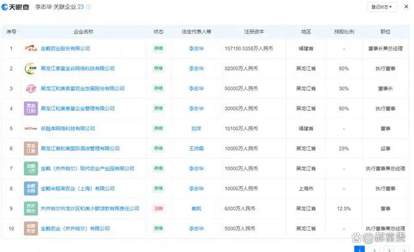The height and width of the screenshot is (252, 414).
Task: Click the 状态 column header
Action: (158, 32)
